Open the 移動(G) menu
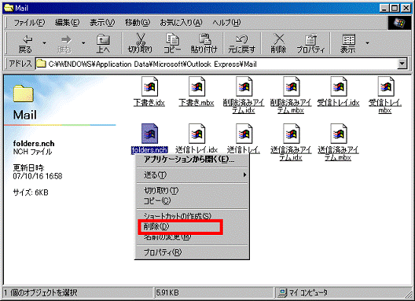 (x=138, y=23)
